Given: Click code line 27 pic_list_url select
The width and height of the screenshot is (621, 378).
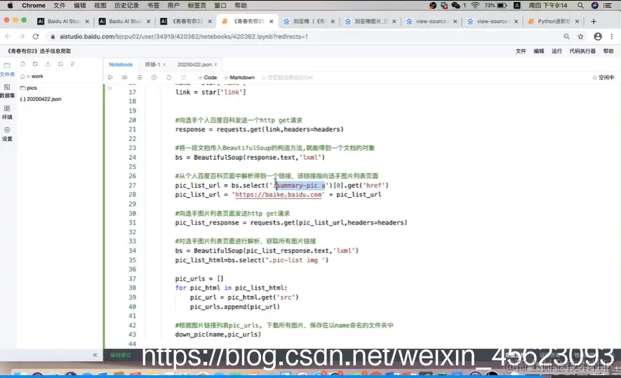Looking at the screenshot, I should [x=281, y=185].
